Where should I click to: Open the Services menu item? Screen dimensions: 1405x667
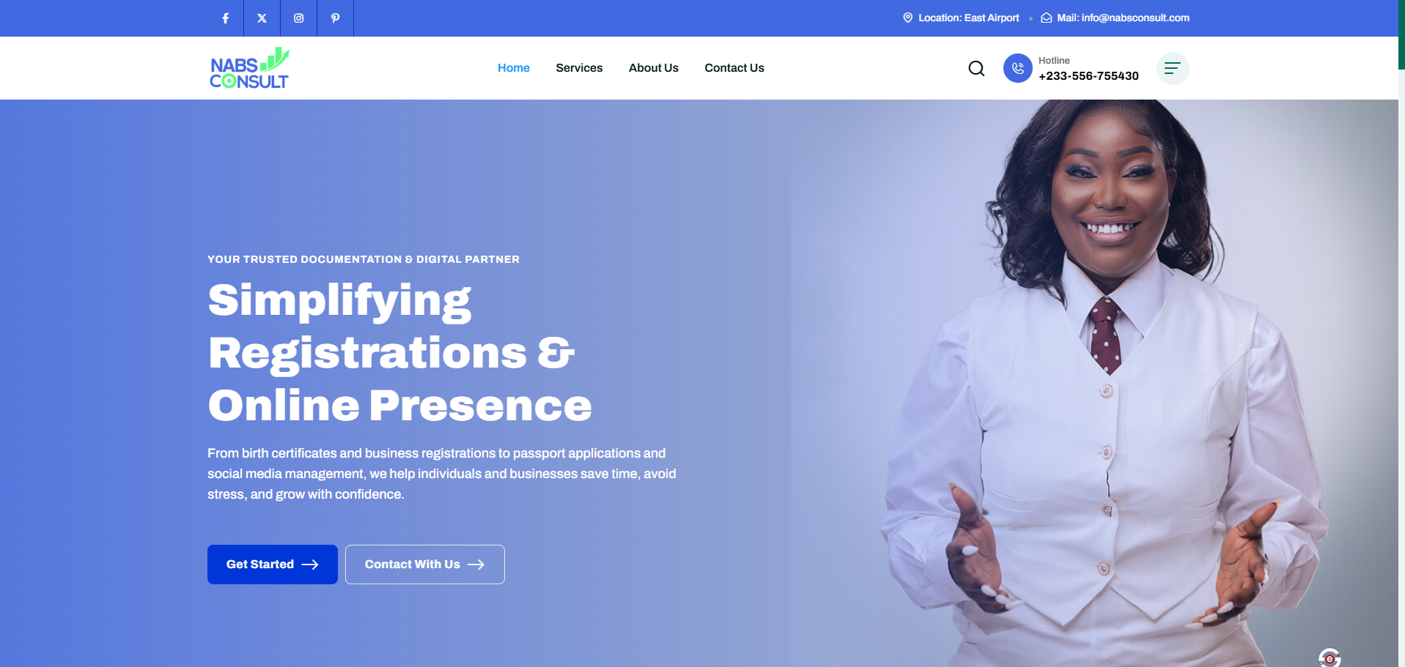[x=579, y=68]
